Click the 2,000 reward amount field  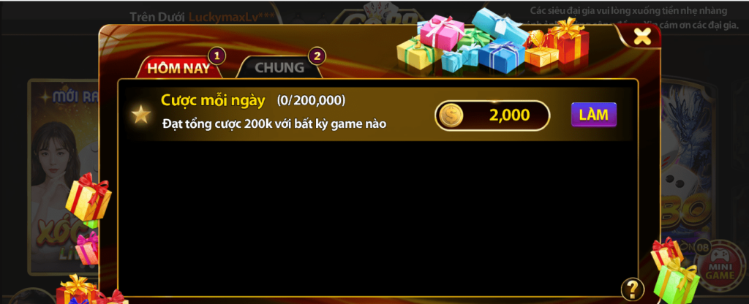492,115
